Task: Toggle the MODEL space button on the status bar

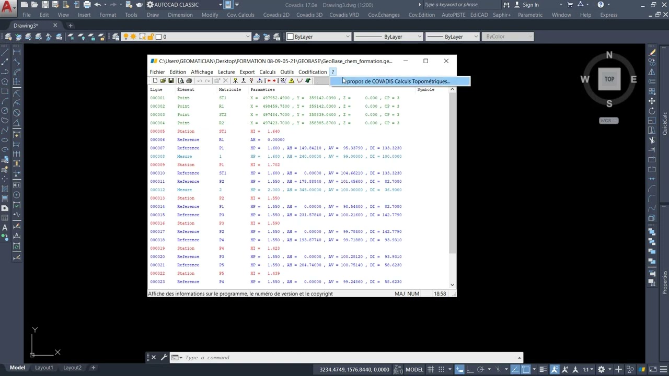Action: point(414,369)
